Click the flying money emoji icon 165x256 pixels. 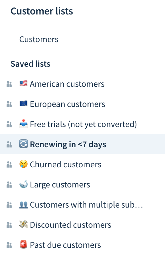pyautogui.click(x=24, y=224)
